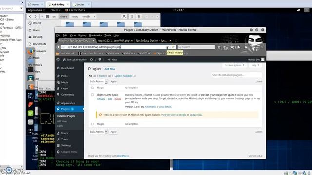Click the Firefox home icon
The height and width of the screenshot is (175, 312).
[x=246, y=47]
